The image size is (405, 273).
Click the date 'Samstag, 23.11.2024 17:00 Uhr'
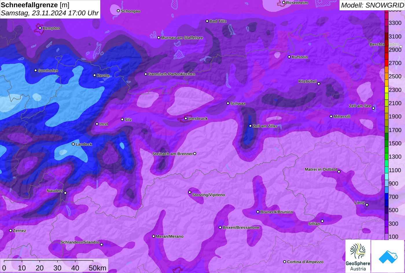50,13
